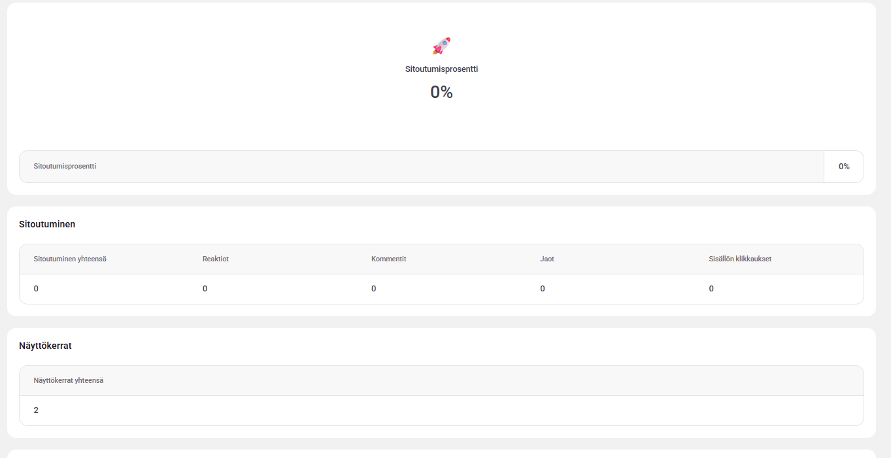The height and width of the screenshot is (458, 891).
Task: Select the 0 value under Sisällön klikkaukset
Action: pyautogui.click(x=711, y=289)
